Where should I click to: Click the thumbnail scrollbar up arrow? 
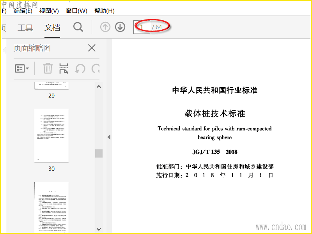(x=99, y=87)
